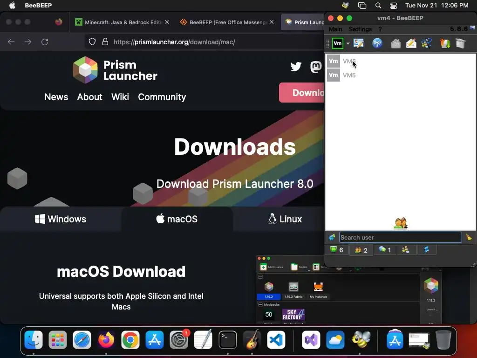The image size is (477, 358).
Task: Switch to the blue scroll log tab
Action: [426, 250]
